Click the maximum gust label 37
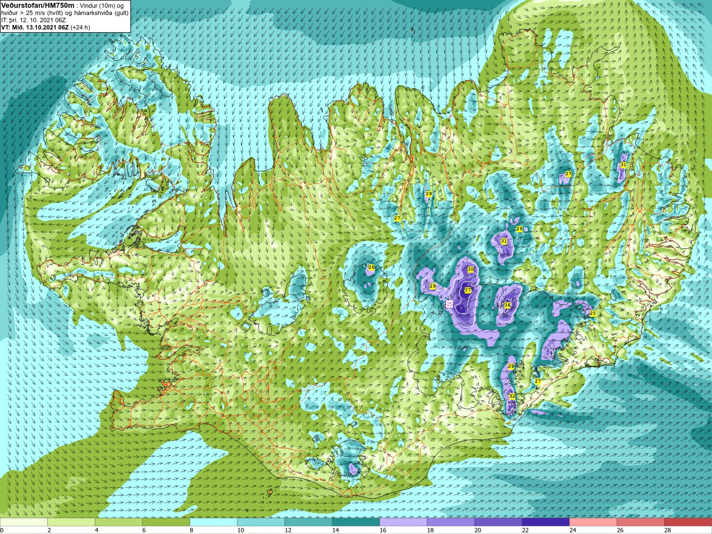This screenshot has width=712, height=534. tap(468, 290)
